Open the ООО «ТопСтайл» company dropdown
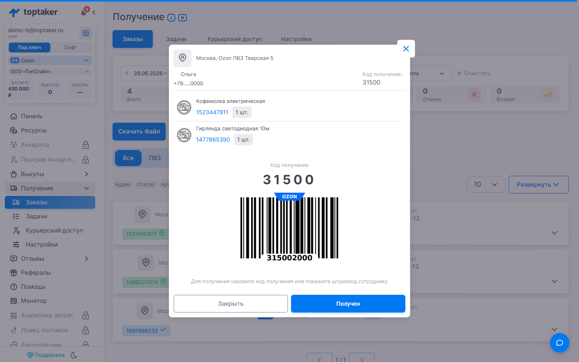579x362 pixels. coord(50,72)
